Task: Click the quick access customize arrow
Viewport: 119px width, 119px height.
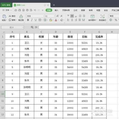Action: pyautogui.click(x=43, y=10)
